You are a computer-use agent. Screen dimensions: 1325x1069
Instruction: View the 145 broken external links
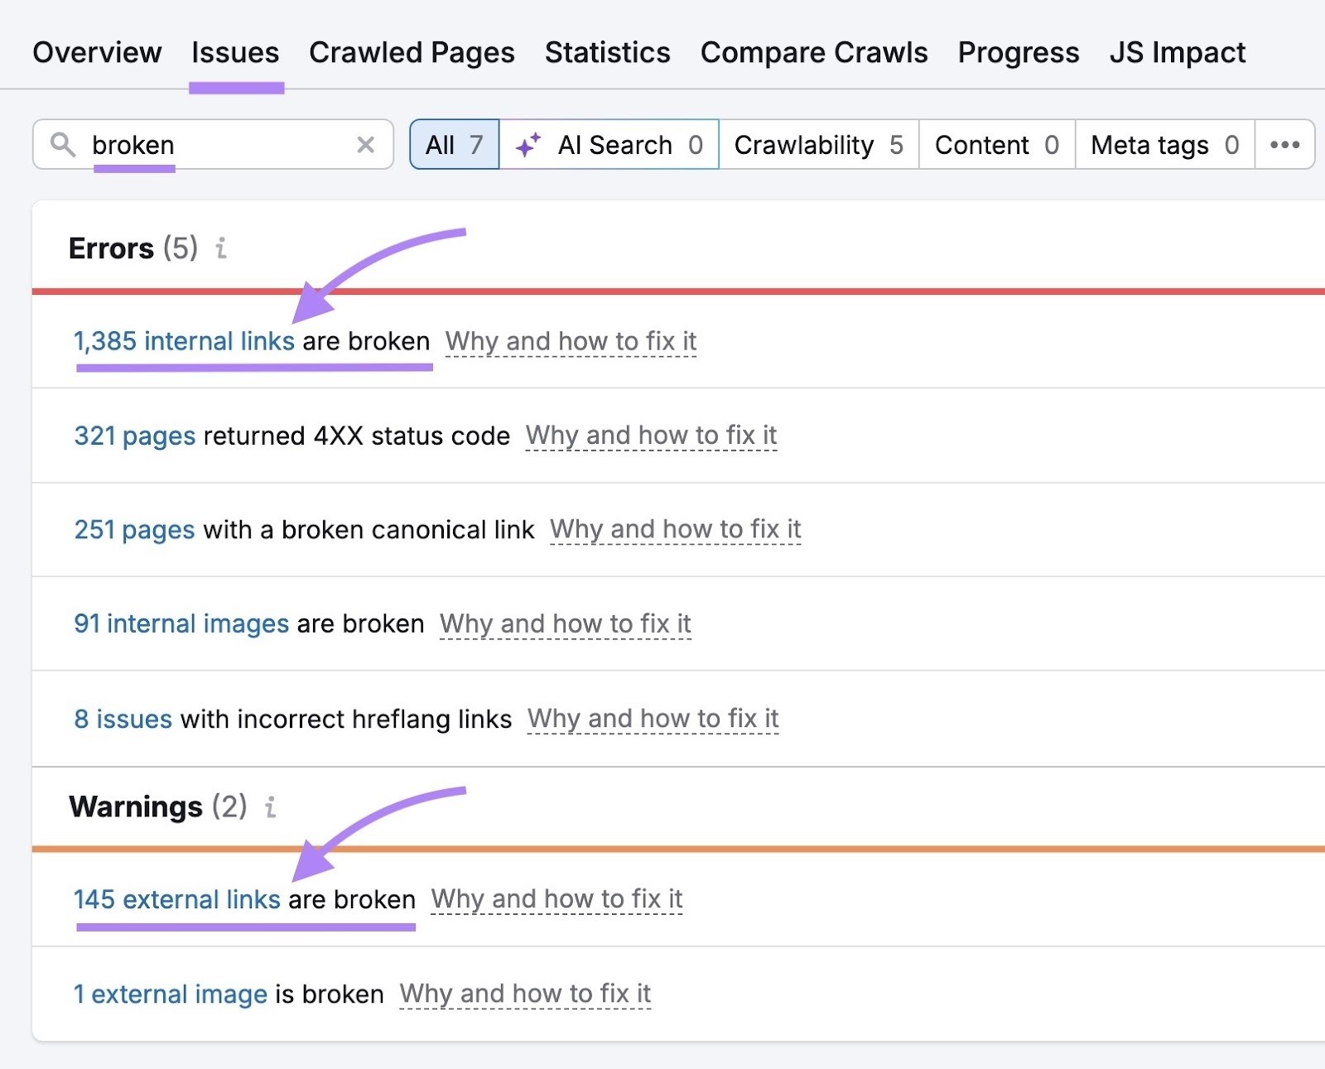click(x=176, y=899)
